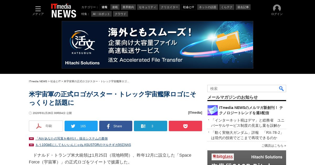Open the クリエイター category
The width and height of the screenshot is (315, 165).
(x=170, y=7)
